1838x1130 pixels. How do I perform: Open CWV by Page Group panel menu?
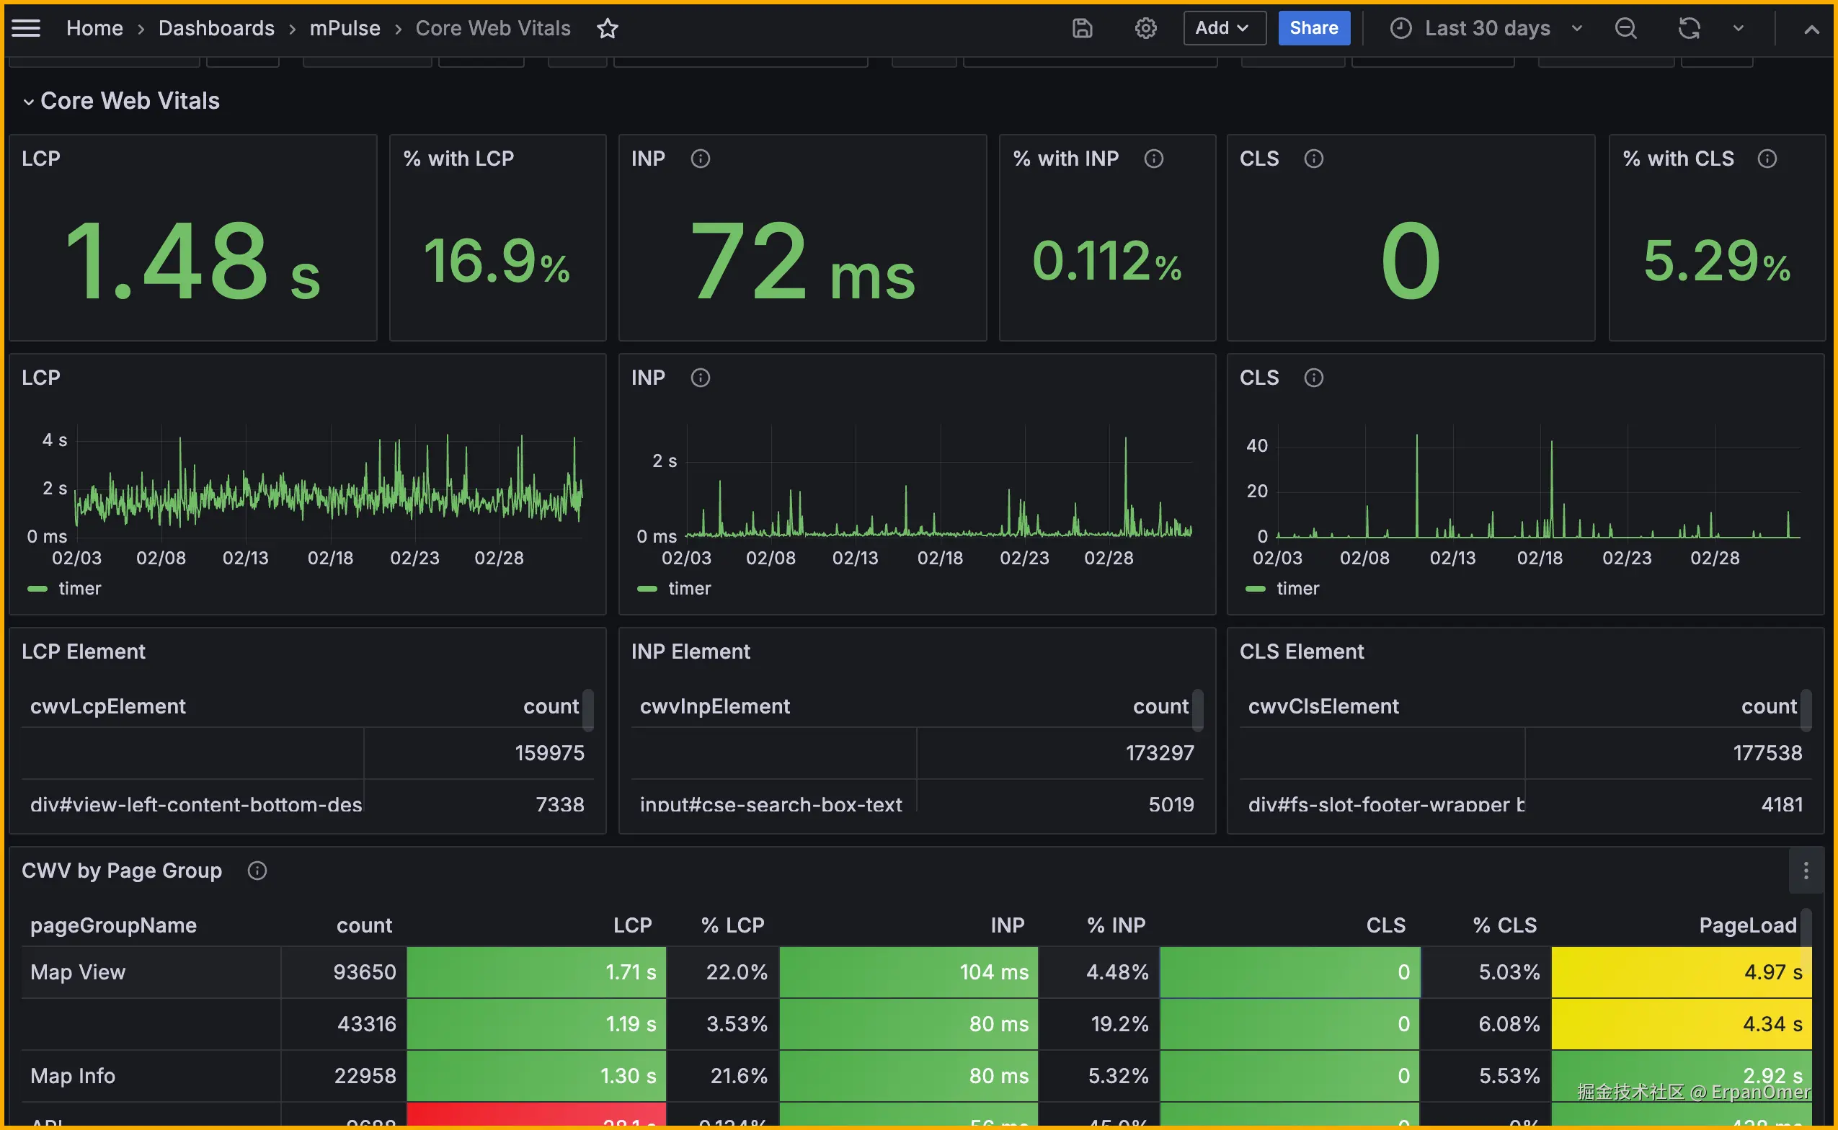click(1805, 871)
